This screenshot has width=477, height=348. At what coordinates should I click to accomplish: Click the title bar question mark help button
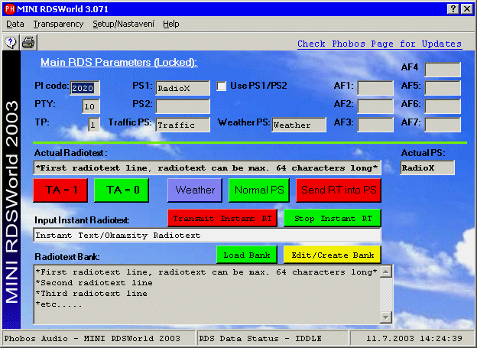(453, 9)
